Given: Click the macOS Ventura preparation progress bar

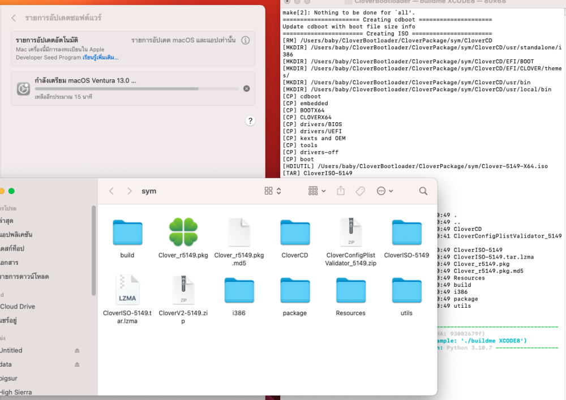Looking at the screenshot, I should click(137, 88).
